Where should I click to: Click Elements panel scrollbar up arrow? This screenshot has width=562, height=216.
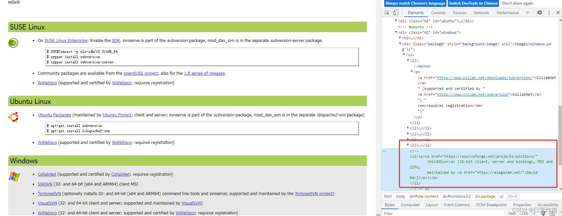point(560,20)
